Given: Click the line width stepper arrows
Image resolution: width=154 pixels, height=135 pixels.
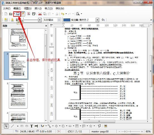Looking at the screenshot, I should click(x=59, y=20).
